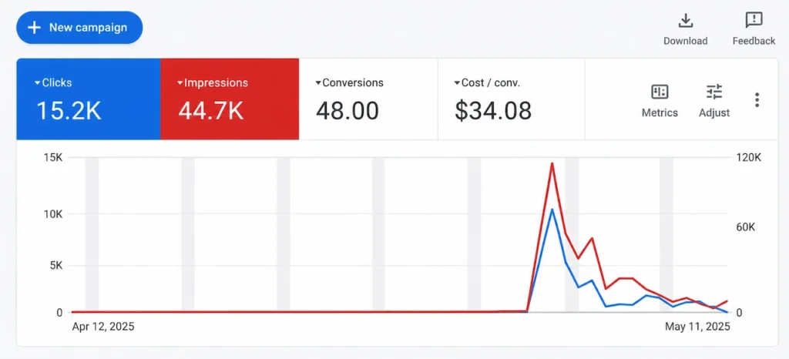Open the Feedback dialog icon
This screenshot has height=359, width=789.
pyautogui.click(x=754, y=21)
